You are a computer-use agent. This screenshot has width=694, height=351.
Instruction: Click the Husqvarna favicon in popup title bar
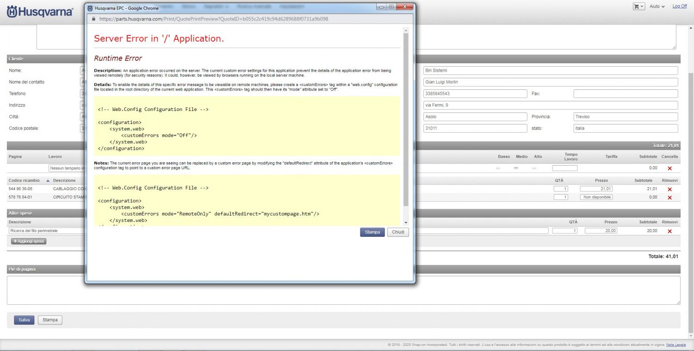point(90,8)
